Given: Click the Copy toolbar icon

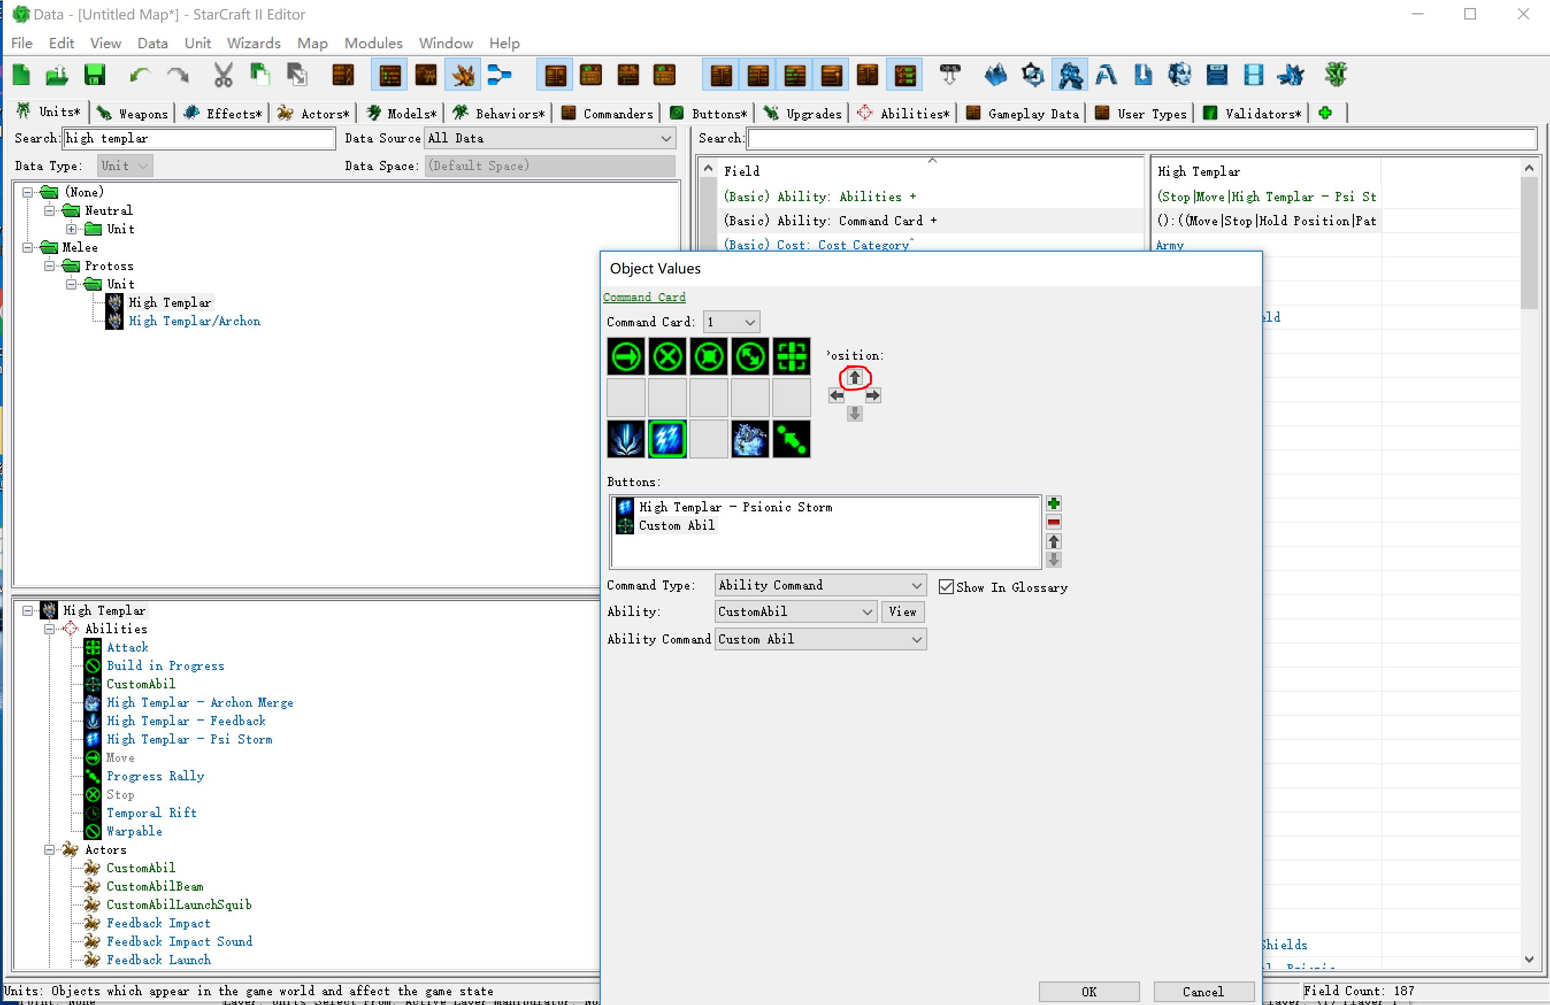Looking at the screenshot, I should click(260, 75).
